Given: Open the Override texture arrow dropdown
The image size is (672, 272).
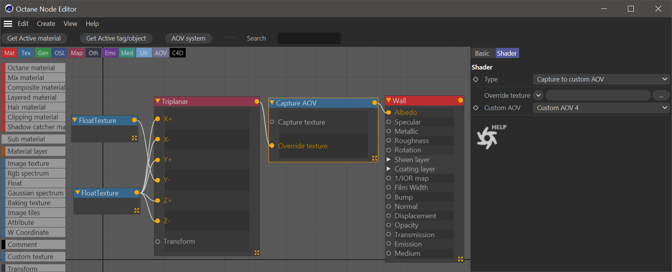Looking at the screenshot, I should 538,95.
